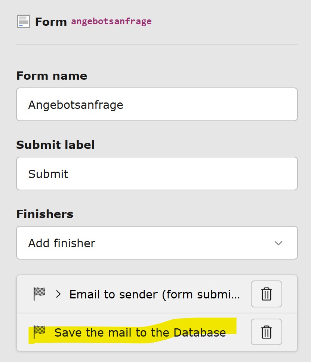Click the truncated ellipsis of Email to sender title
The width and height of the screenshot is (311, 362).
235,295
